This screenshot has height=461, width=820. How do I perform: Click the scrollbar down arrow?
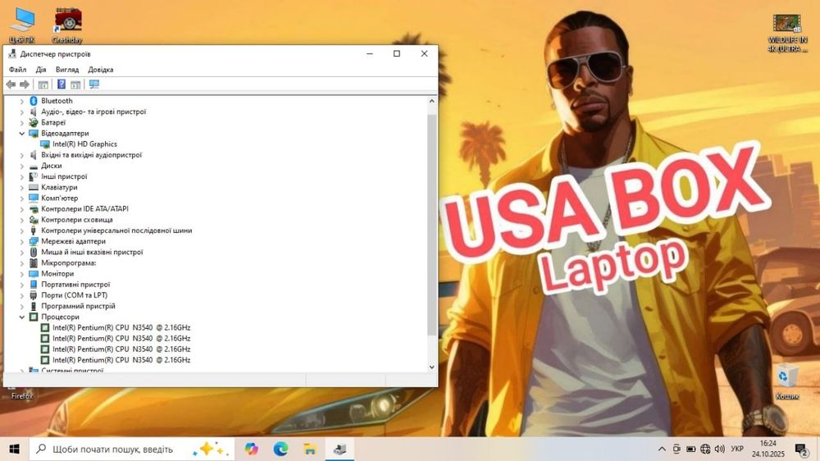click(431, 367)
